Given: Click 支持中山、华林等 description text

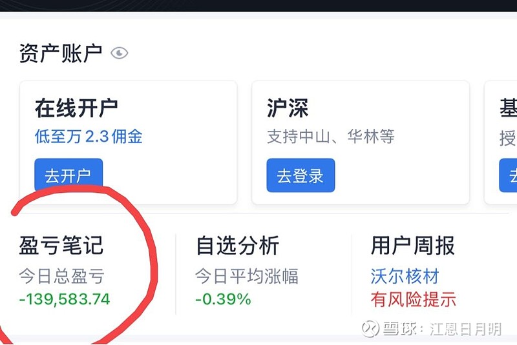Looking at the screenshot, I should [x=331, y=137].
